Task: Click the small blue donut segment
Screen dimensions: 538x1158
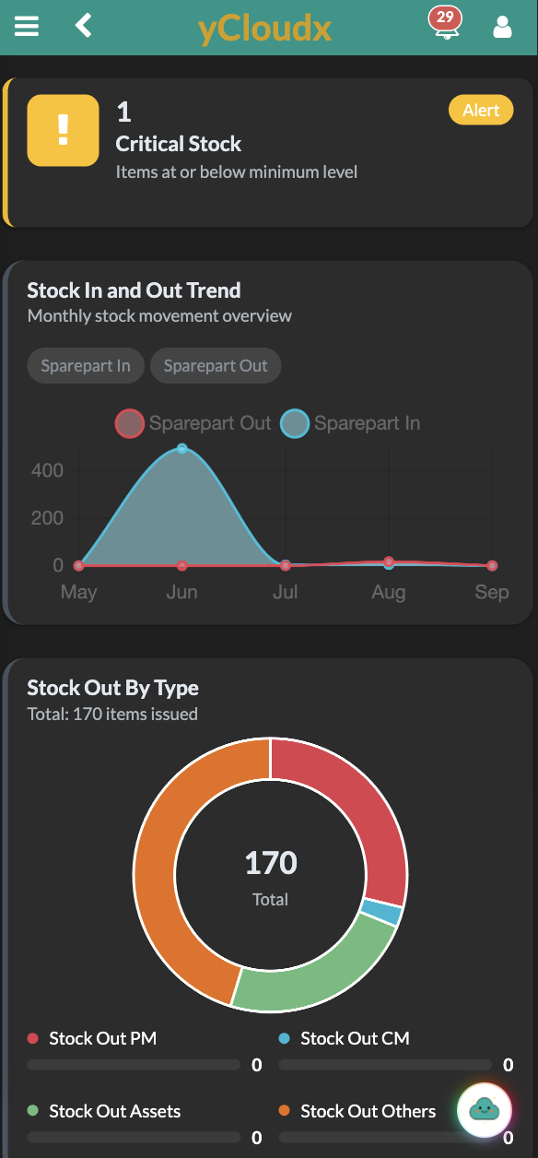Action: click(x=383, y=913)
